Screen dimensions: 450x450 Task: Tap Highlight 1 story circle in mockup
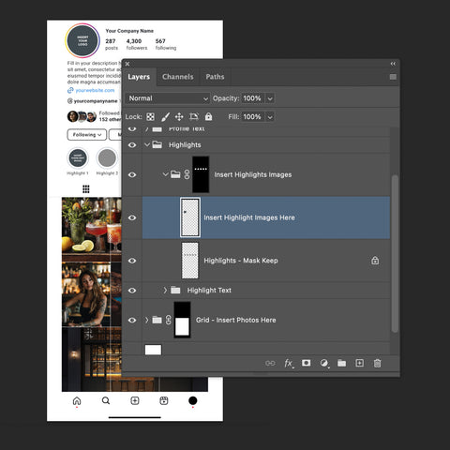(x=78, y=158)
